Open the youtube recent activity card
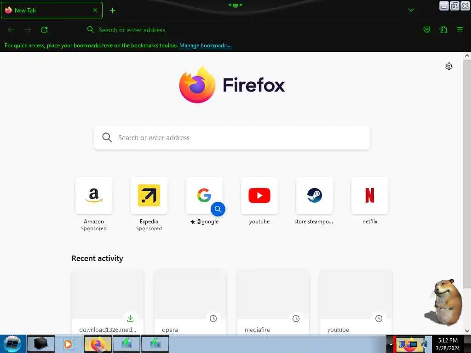Viewport: 471px width, 353px height. (356, 302)
